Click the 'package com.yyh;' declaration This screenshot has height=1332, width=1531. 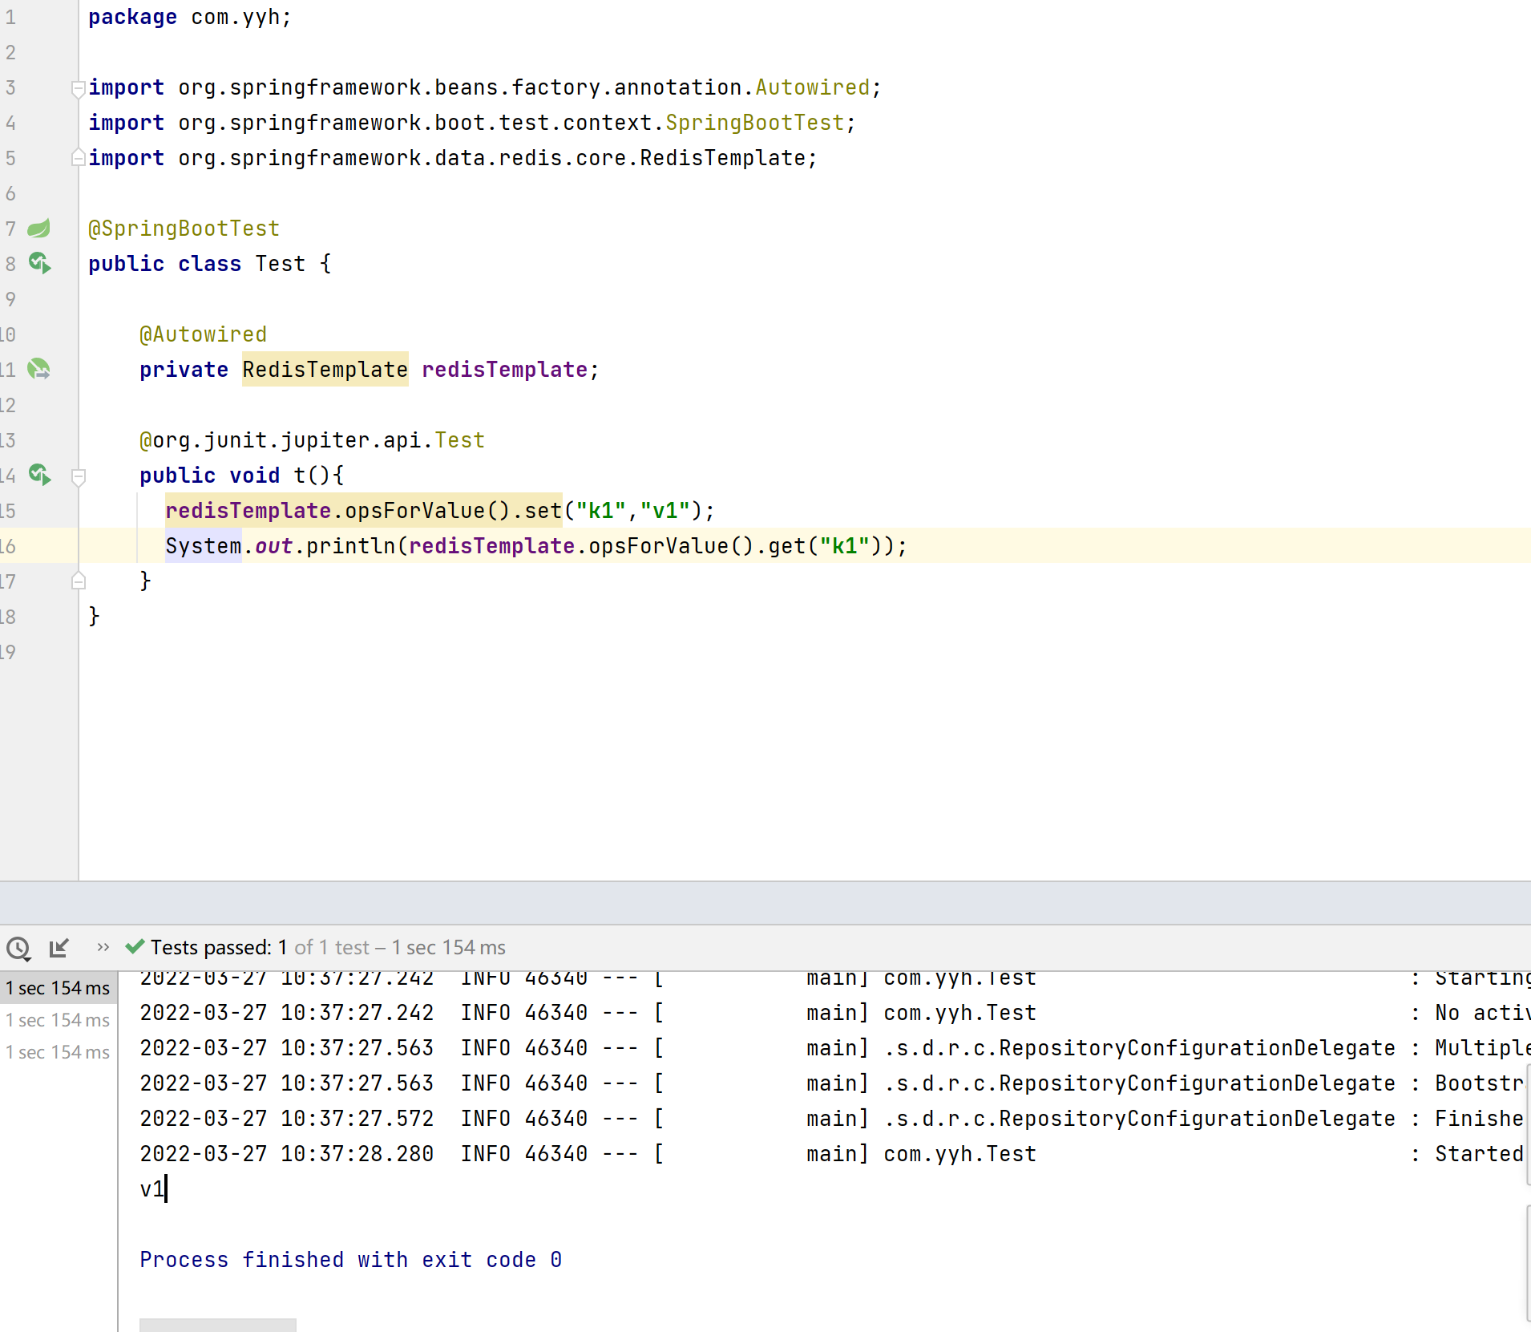[190, 17]
